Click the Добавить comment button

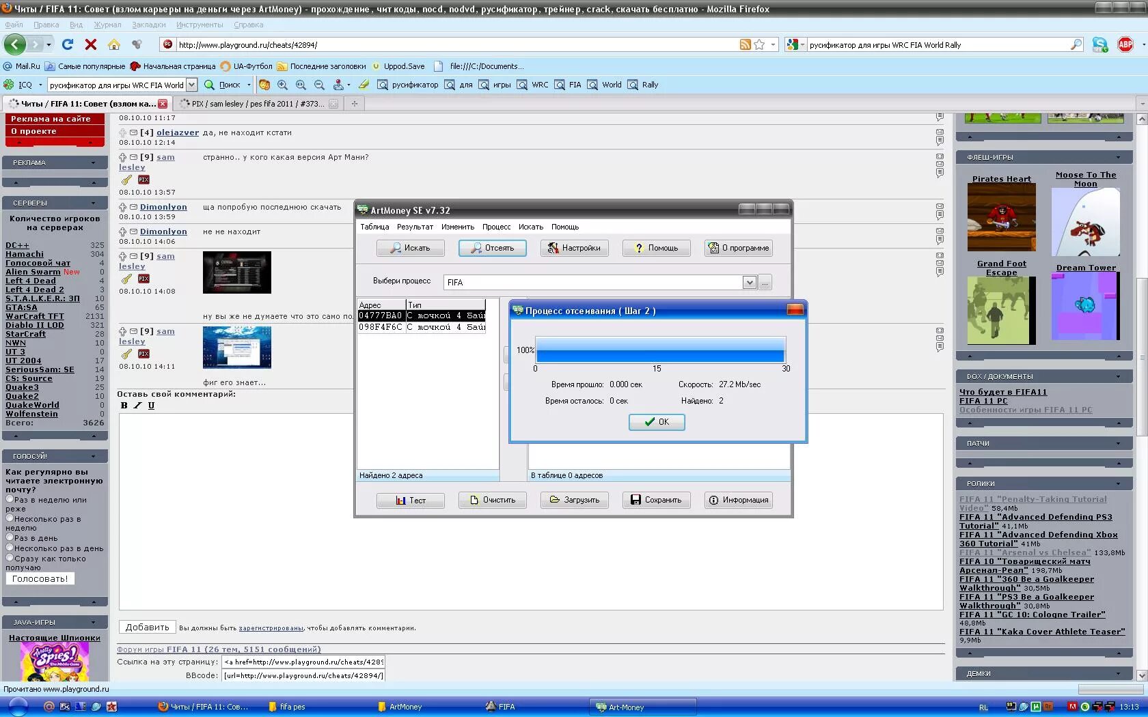tap(148, 627)
